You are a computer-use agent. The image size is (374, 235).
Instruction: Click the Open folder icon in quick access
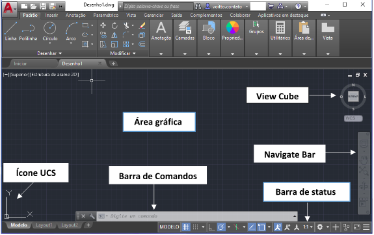point(33,6)
